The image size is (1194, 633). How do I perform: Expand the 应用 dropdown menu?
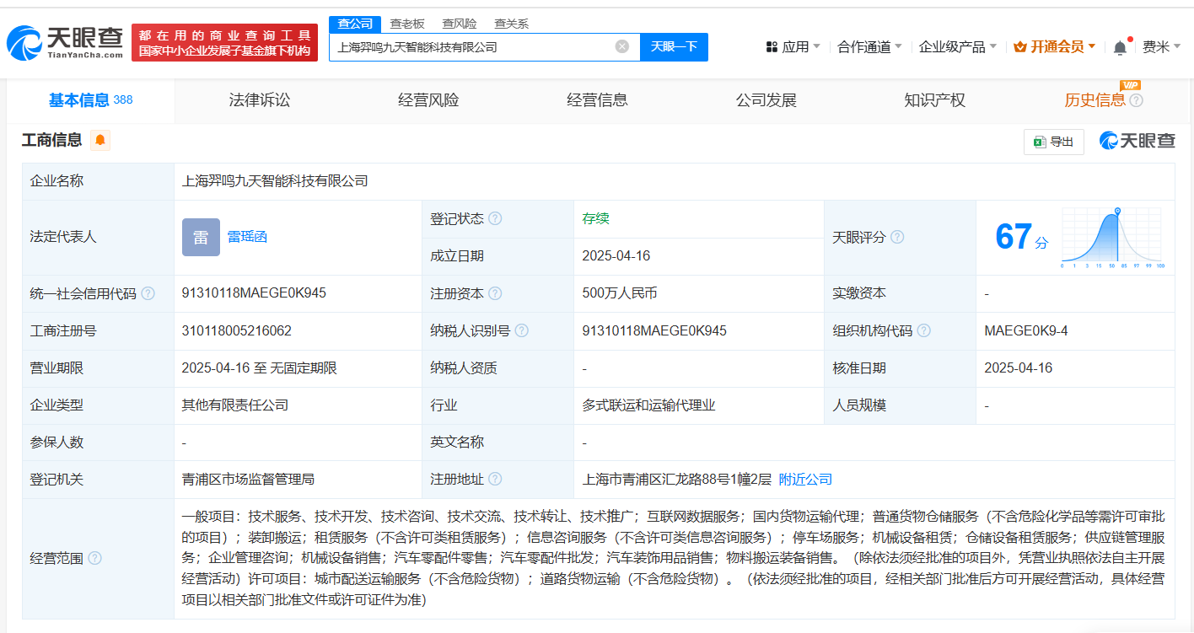click(793, 47)
